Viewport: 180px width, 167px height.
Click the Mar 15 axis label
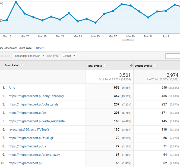point(7,36)
